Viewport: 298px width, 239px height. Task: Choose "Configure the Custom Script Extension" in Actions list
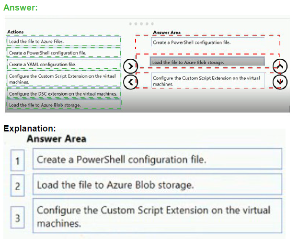pos(64,79)
